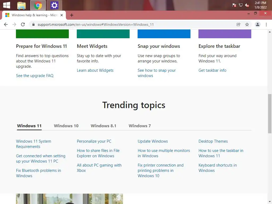This screenshot has width=272, height=204.
Task: Click the muted volume tray icon
Action: pos(247,5)
